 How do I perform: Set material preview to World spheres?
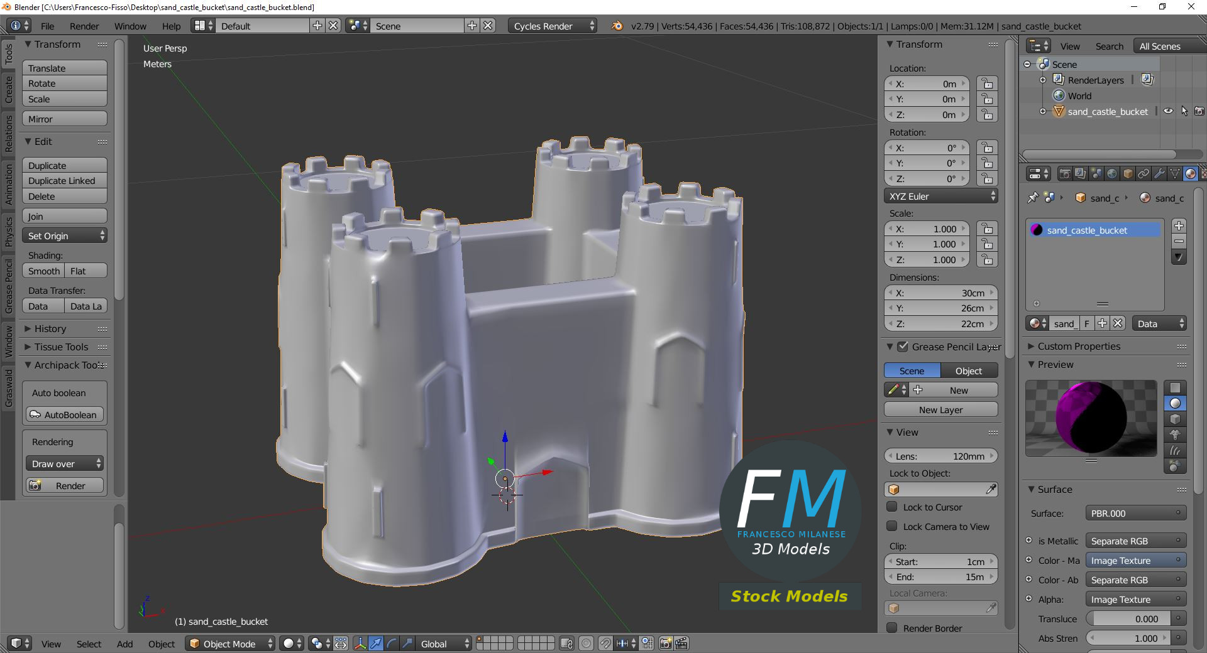[x=1175, y=466]
